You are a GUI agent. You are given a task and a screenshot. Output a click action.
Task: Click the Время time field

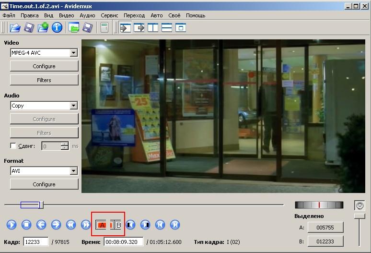pyautogui.click(x=124, y=242)
